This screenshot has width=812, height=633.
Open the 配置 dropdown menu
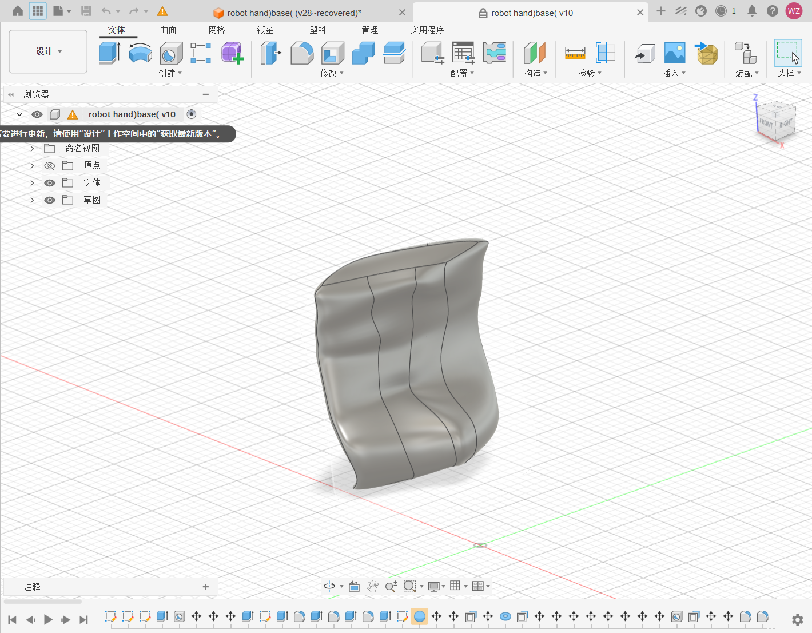click(463, 73)
